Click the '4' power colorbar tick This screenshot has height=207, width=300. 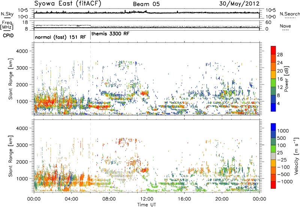[279, 103]
